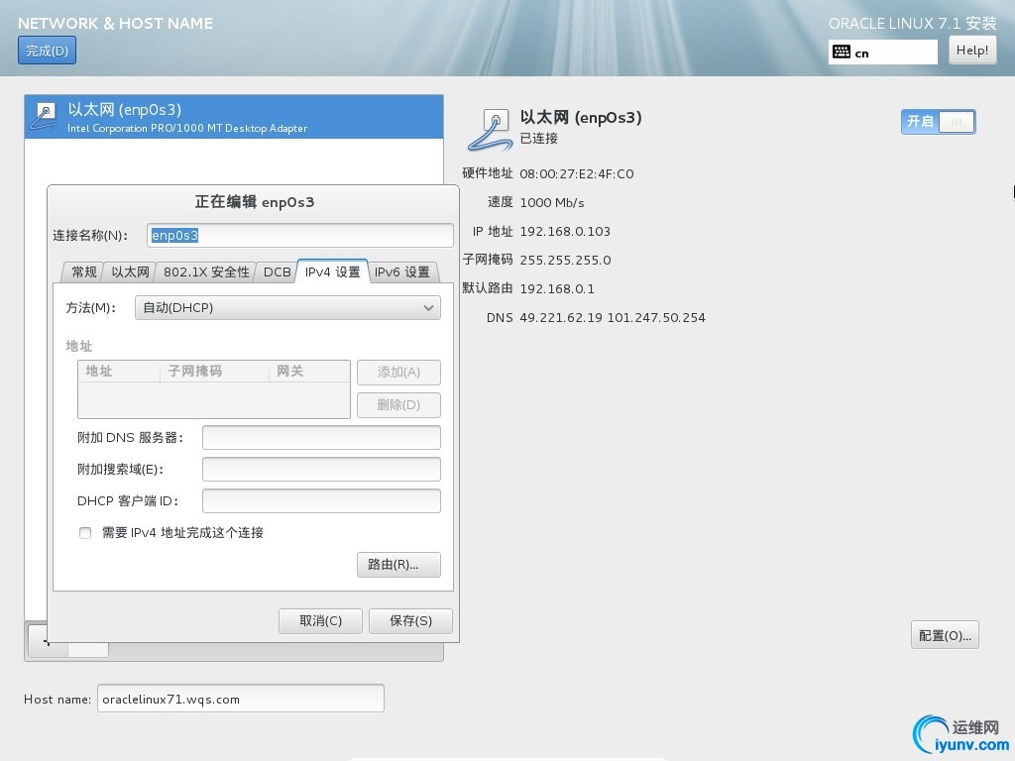Viewport: 1015px width, 761px height.
Task: Click 取消(C) to cancel editing
Action: pos(320,621)
